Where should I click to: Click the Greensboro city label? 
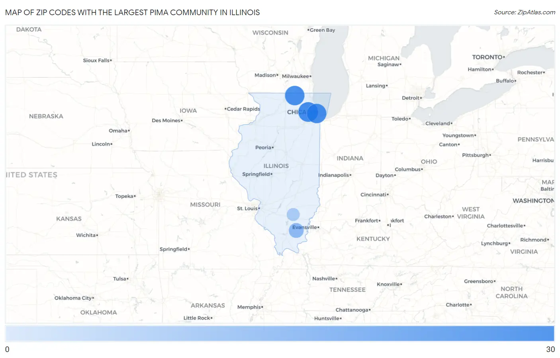[479, 281]
